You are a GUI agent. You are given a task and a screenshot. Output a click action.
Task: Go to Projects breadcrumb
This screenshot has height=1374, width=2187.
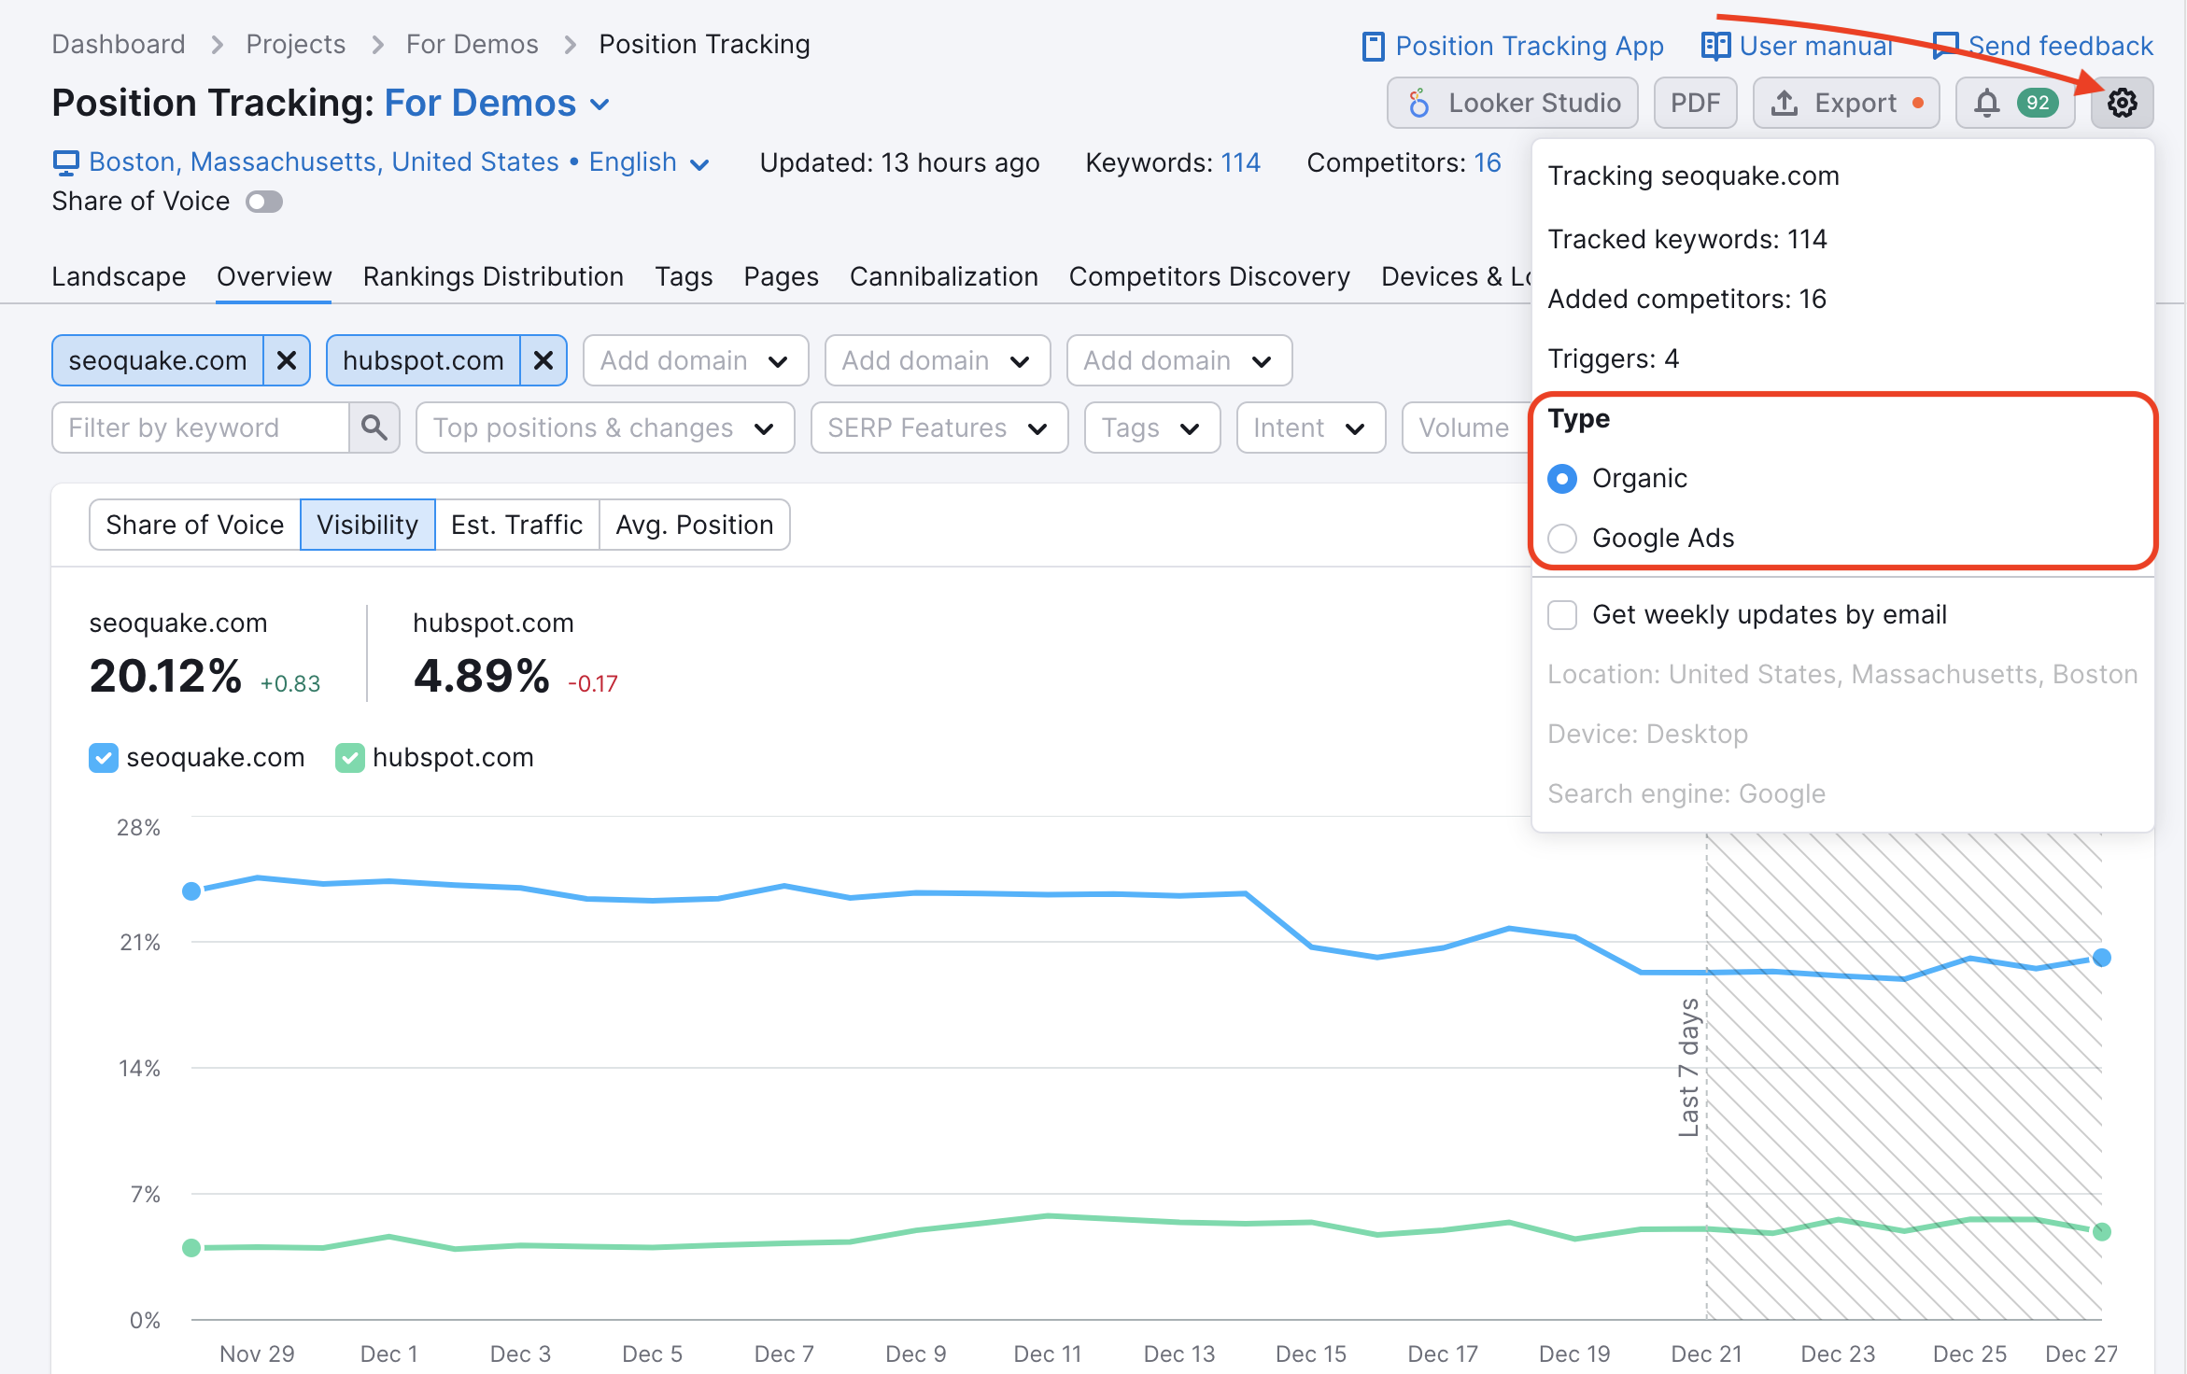click(x=295, y=44)
